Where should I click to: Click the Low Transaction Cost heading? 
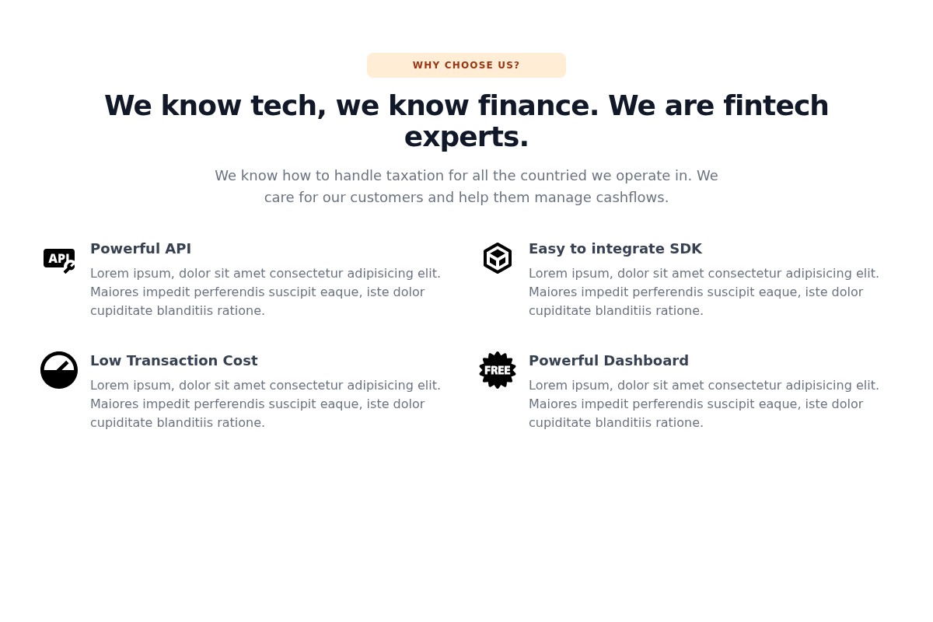point(174,360)
